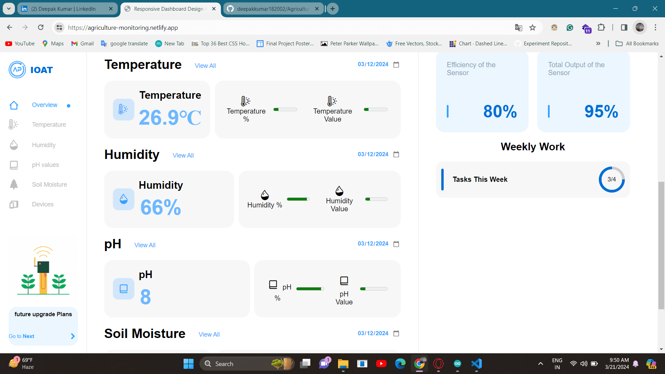Click the Humidity % progress bar
The image size is (665, 374).
pos(298,199)
